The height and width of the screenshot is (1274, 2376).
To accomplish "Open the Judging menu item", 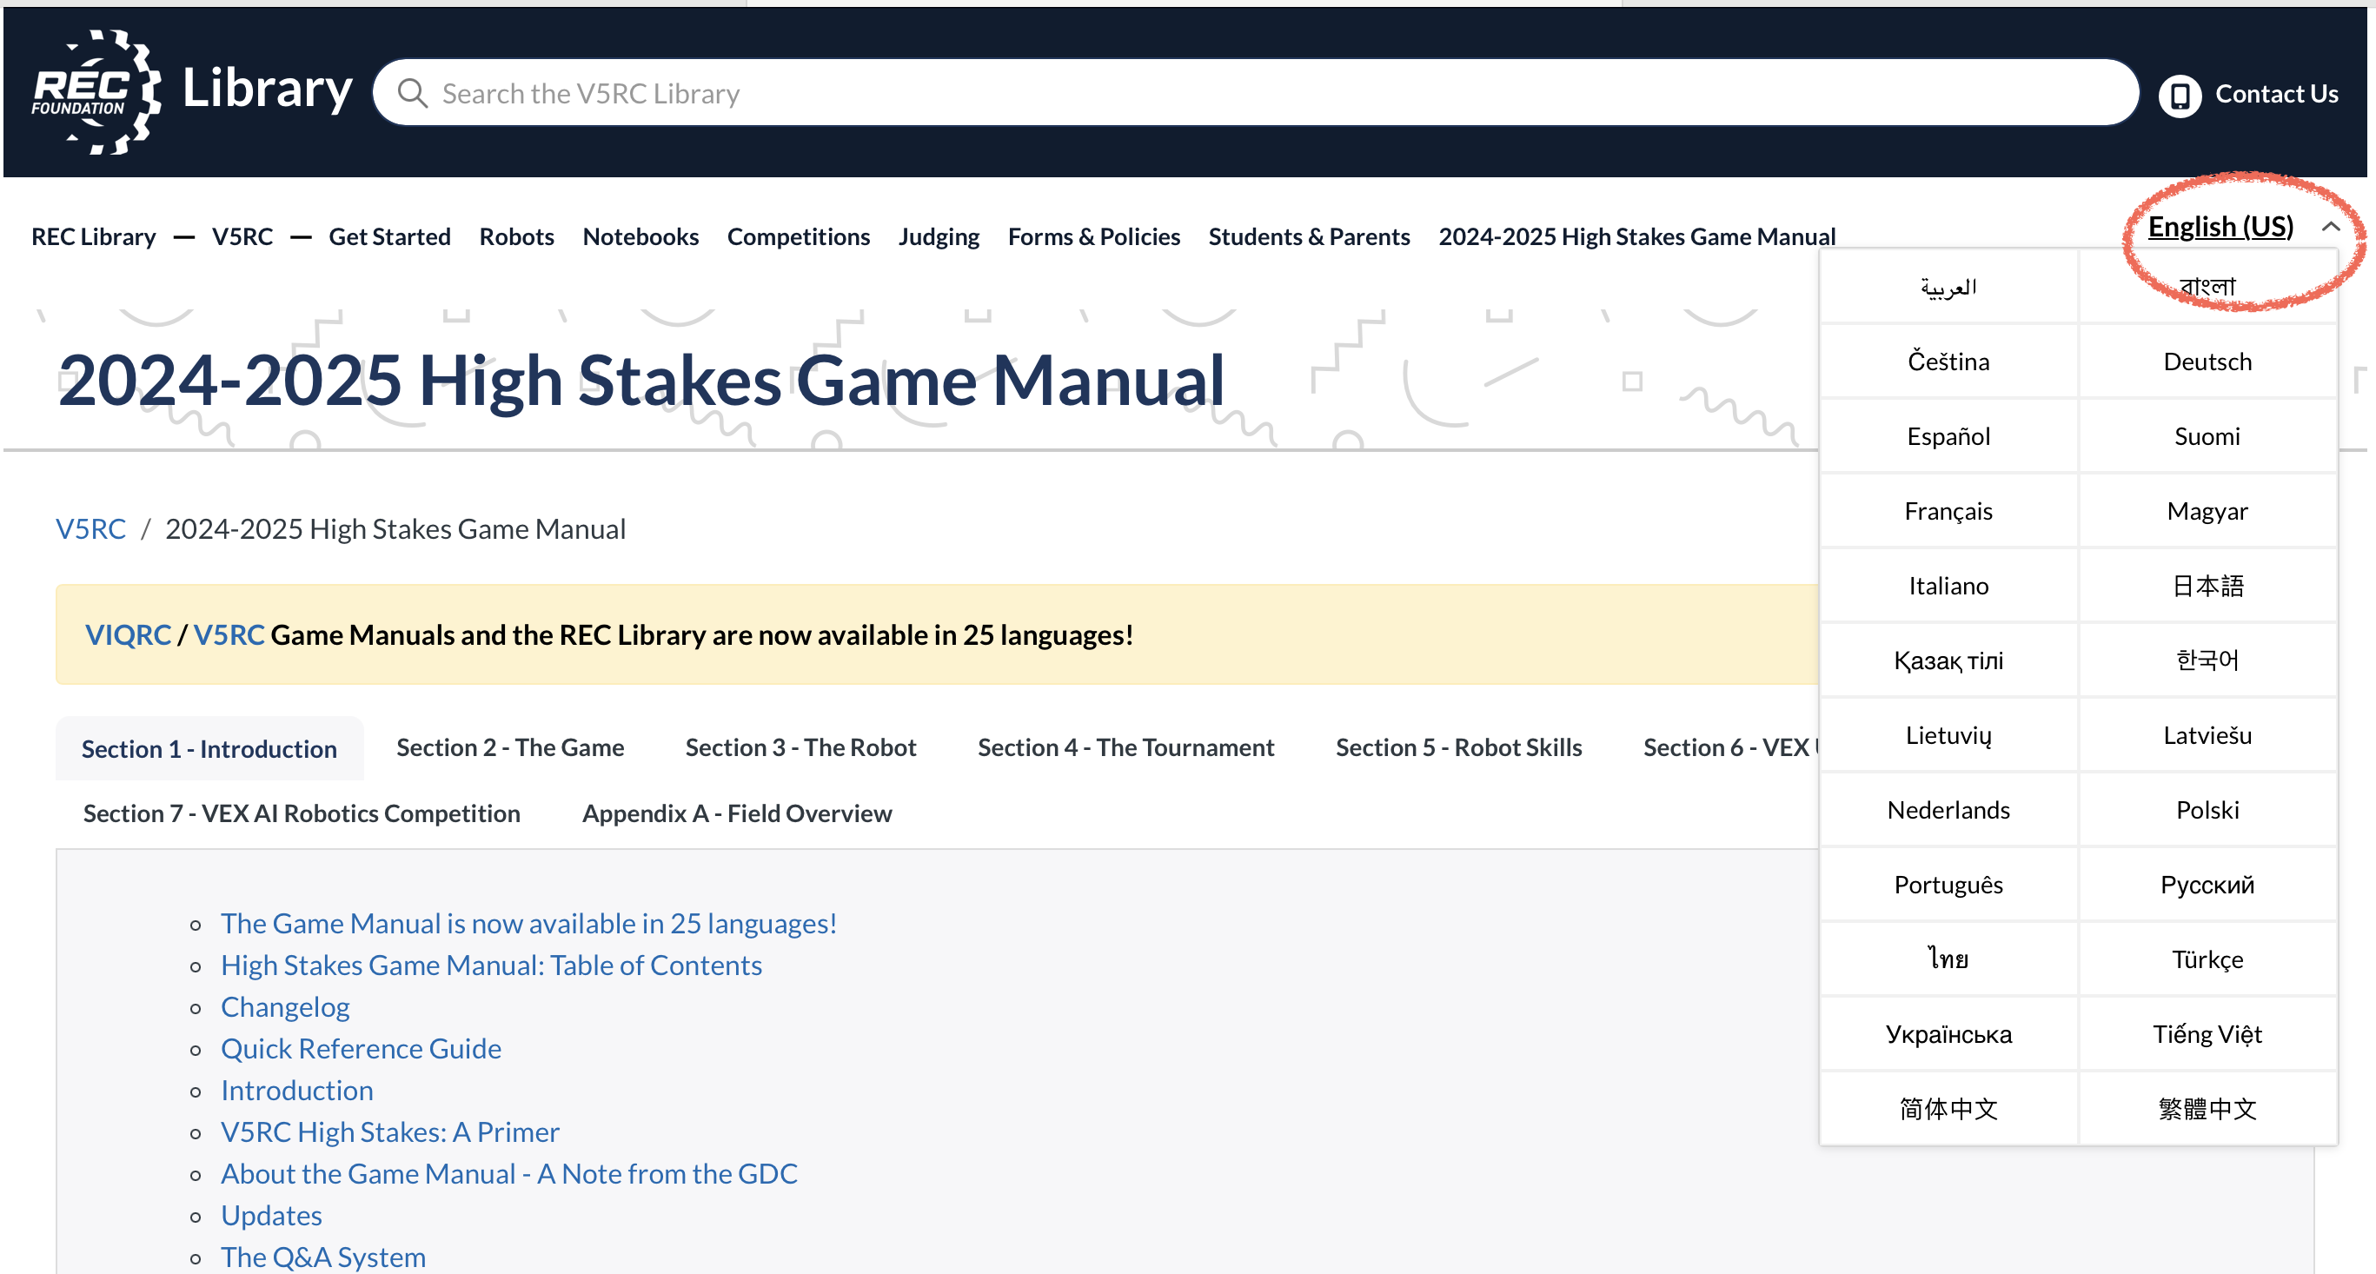I will pos(938,236).
